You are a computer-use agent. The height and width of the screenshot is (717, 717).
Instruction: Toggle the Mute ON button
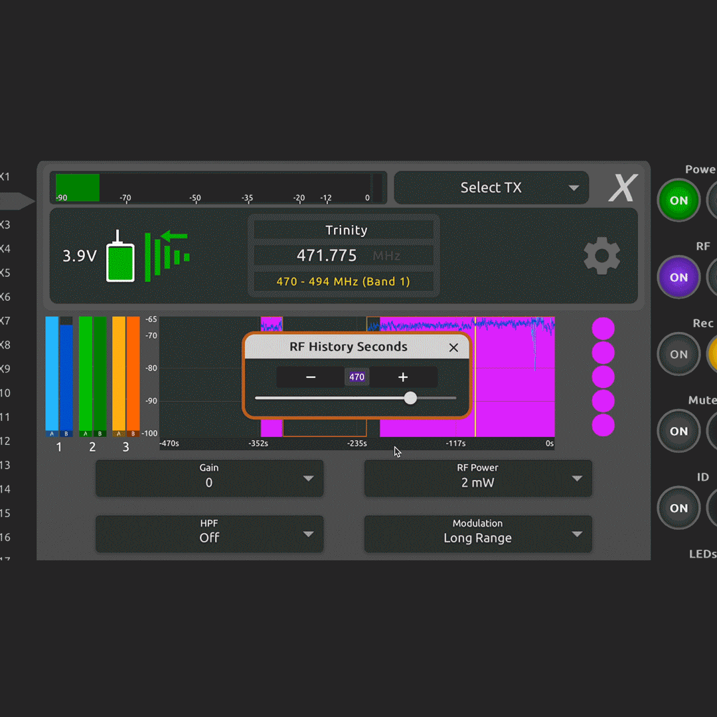coord(678,432)
